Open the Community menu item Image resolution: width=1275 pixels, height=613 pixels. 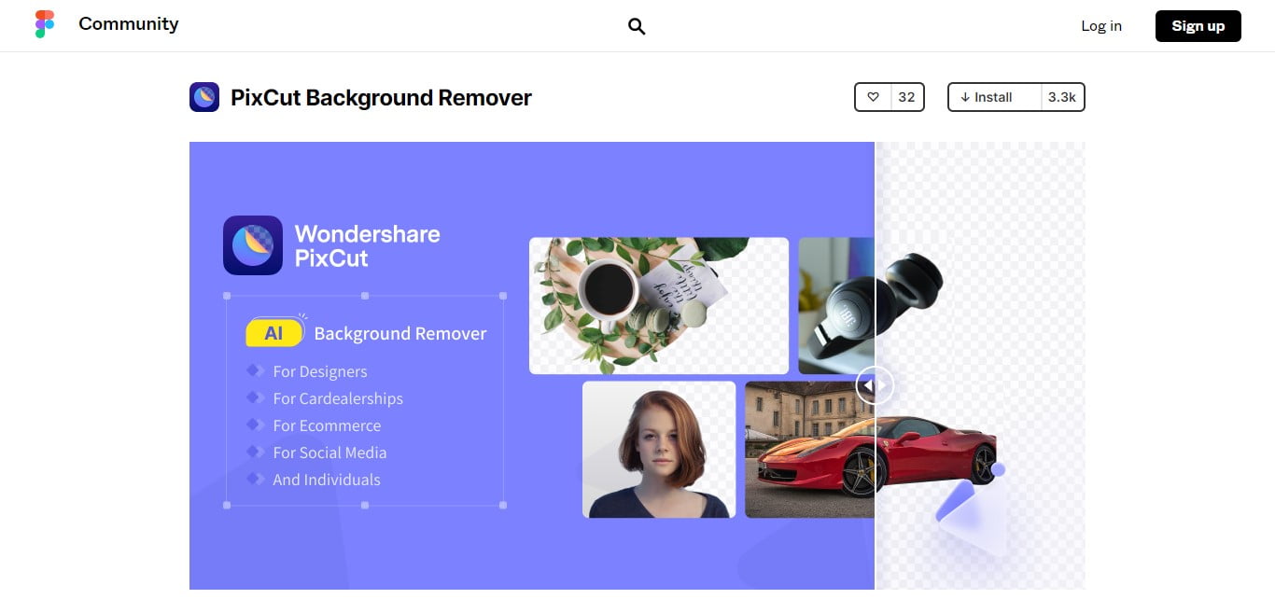(128, 24)
